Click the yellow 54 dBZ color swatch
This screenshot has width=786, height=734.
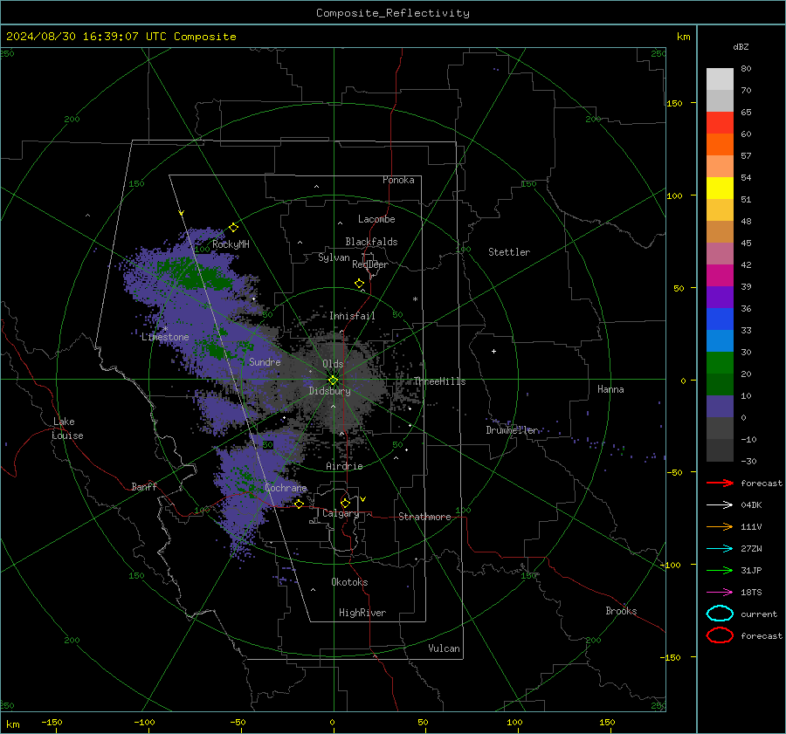[720, 188]
